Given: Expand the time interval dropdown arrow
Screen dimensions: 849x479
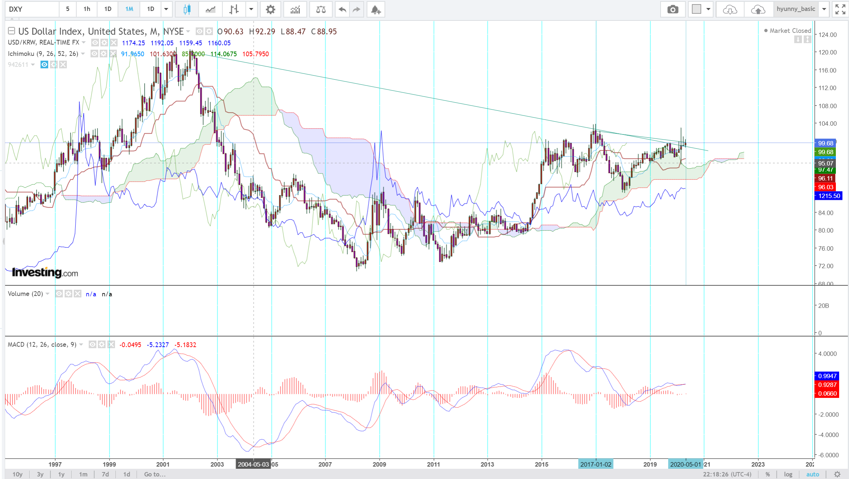Looking at the screenshot, I should [x=166, y=9].
